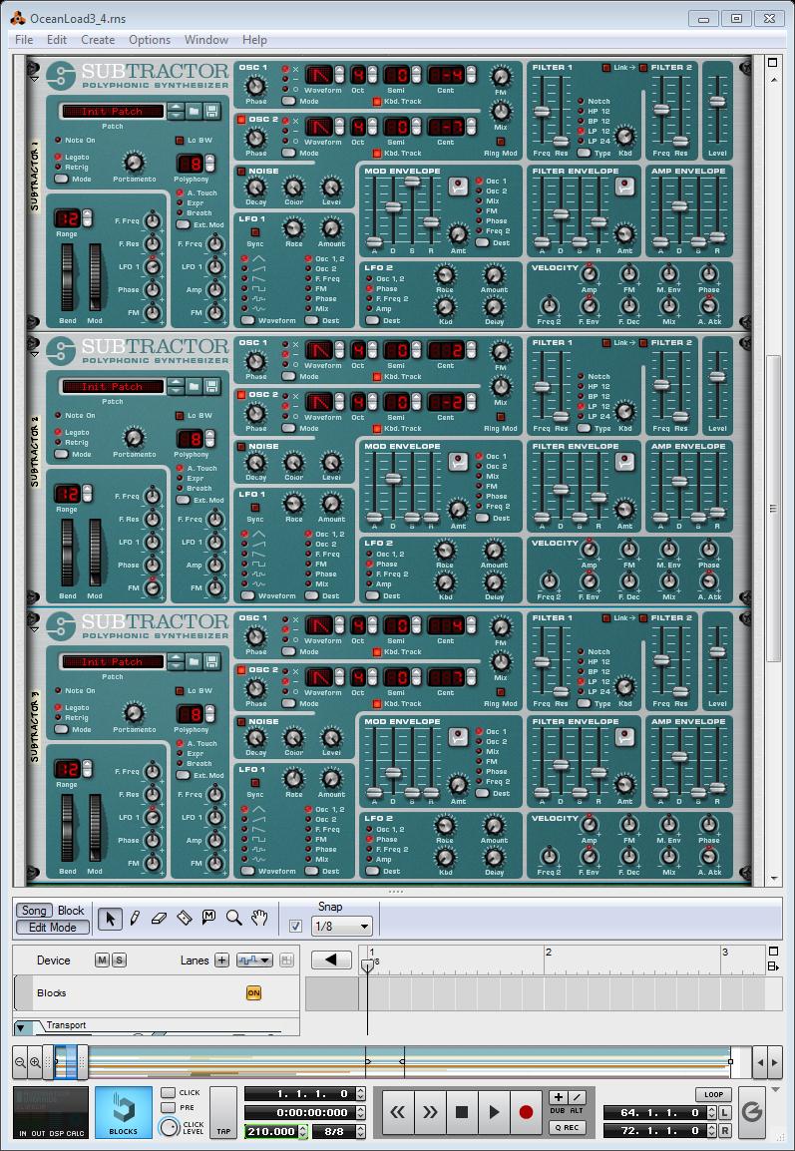This screenshot has height=1151, width=795.
Task: Open the Create menu
Action: pyautogui.click(x=98, y=40)
